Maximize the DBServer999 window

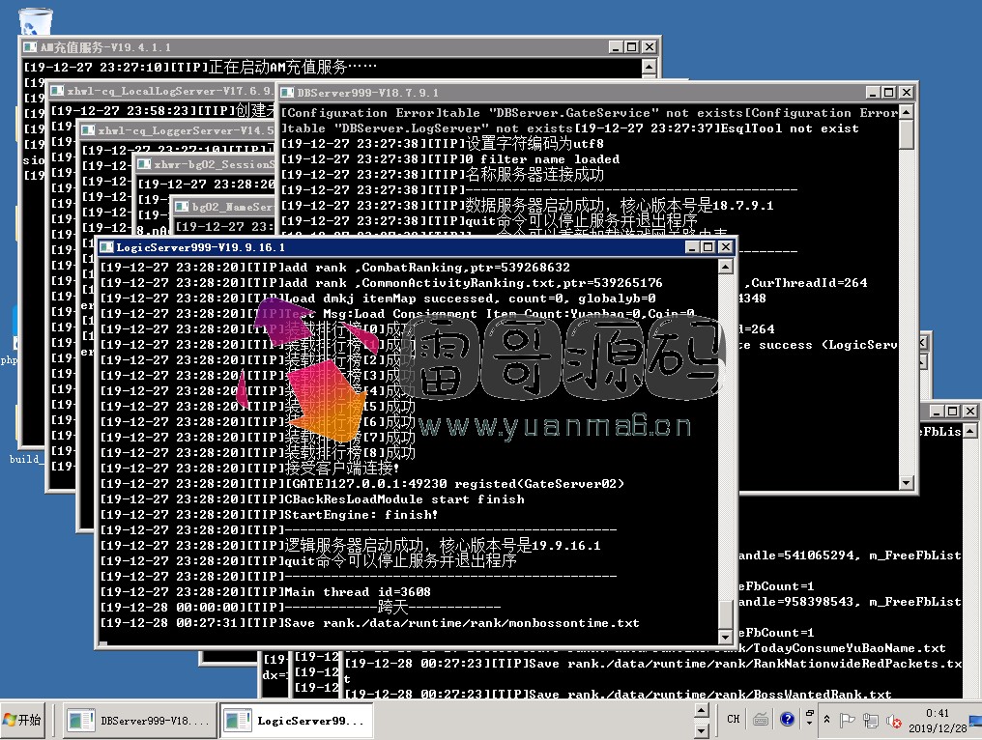click(x=888, y=93)
